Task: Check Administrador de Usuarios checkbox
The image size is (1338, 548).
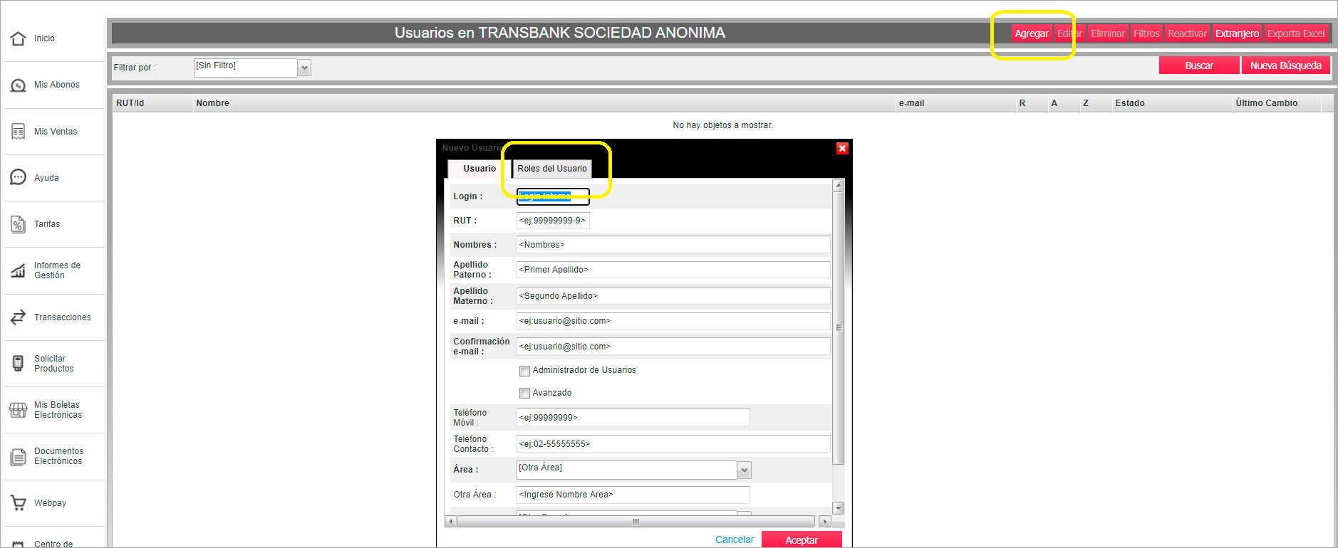Action: (524, 371)
